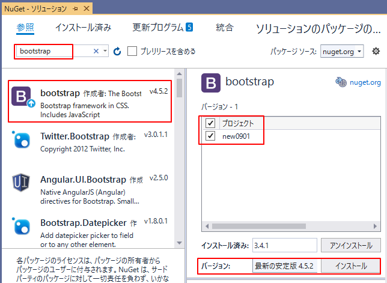387x283 pixels.
Task: Open package source settings gear
Action: tap(376, 51)
